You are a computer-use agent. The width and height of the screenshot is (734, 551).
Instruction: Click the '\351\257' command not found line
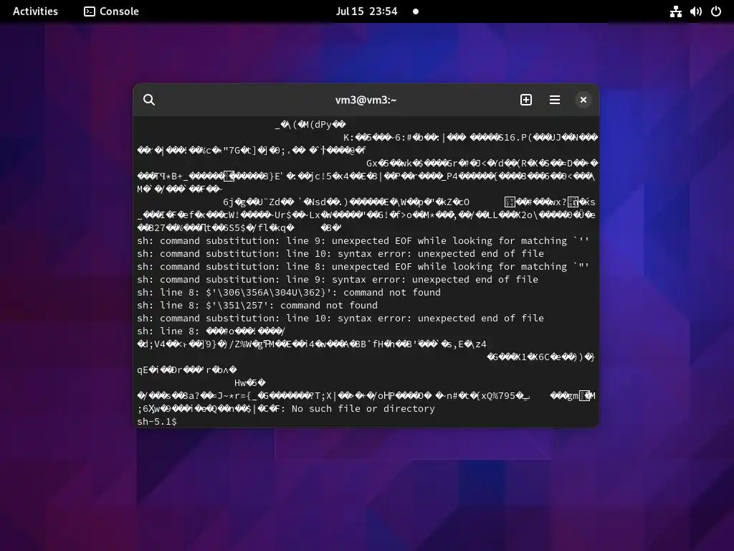pos(257,305)
